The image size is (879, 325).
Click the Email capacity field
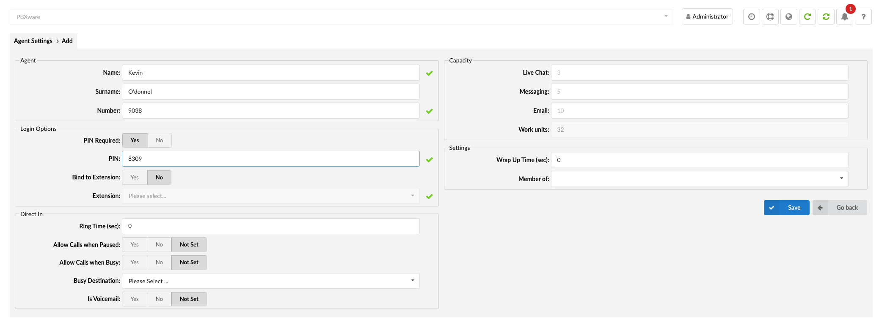coord(700,111)
